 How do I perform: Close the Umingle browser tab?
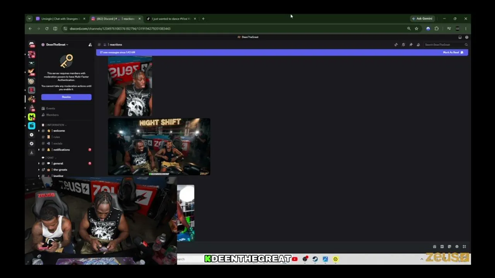coord(84,19)
